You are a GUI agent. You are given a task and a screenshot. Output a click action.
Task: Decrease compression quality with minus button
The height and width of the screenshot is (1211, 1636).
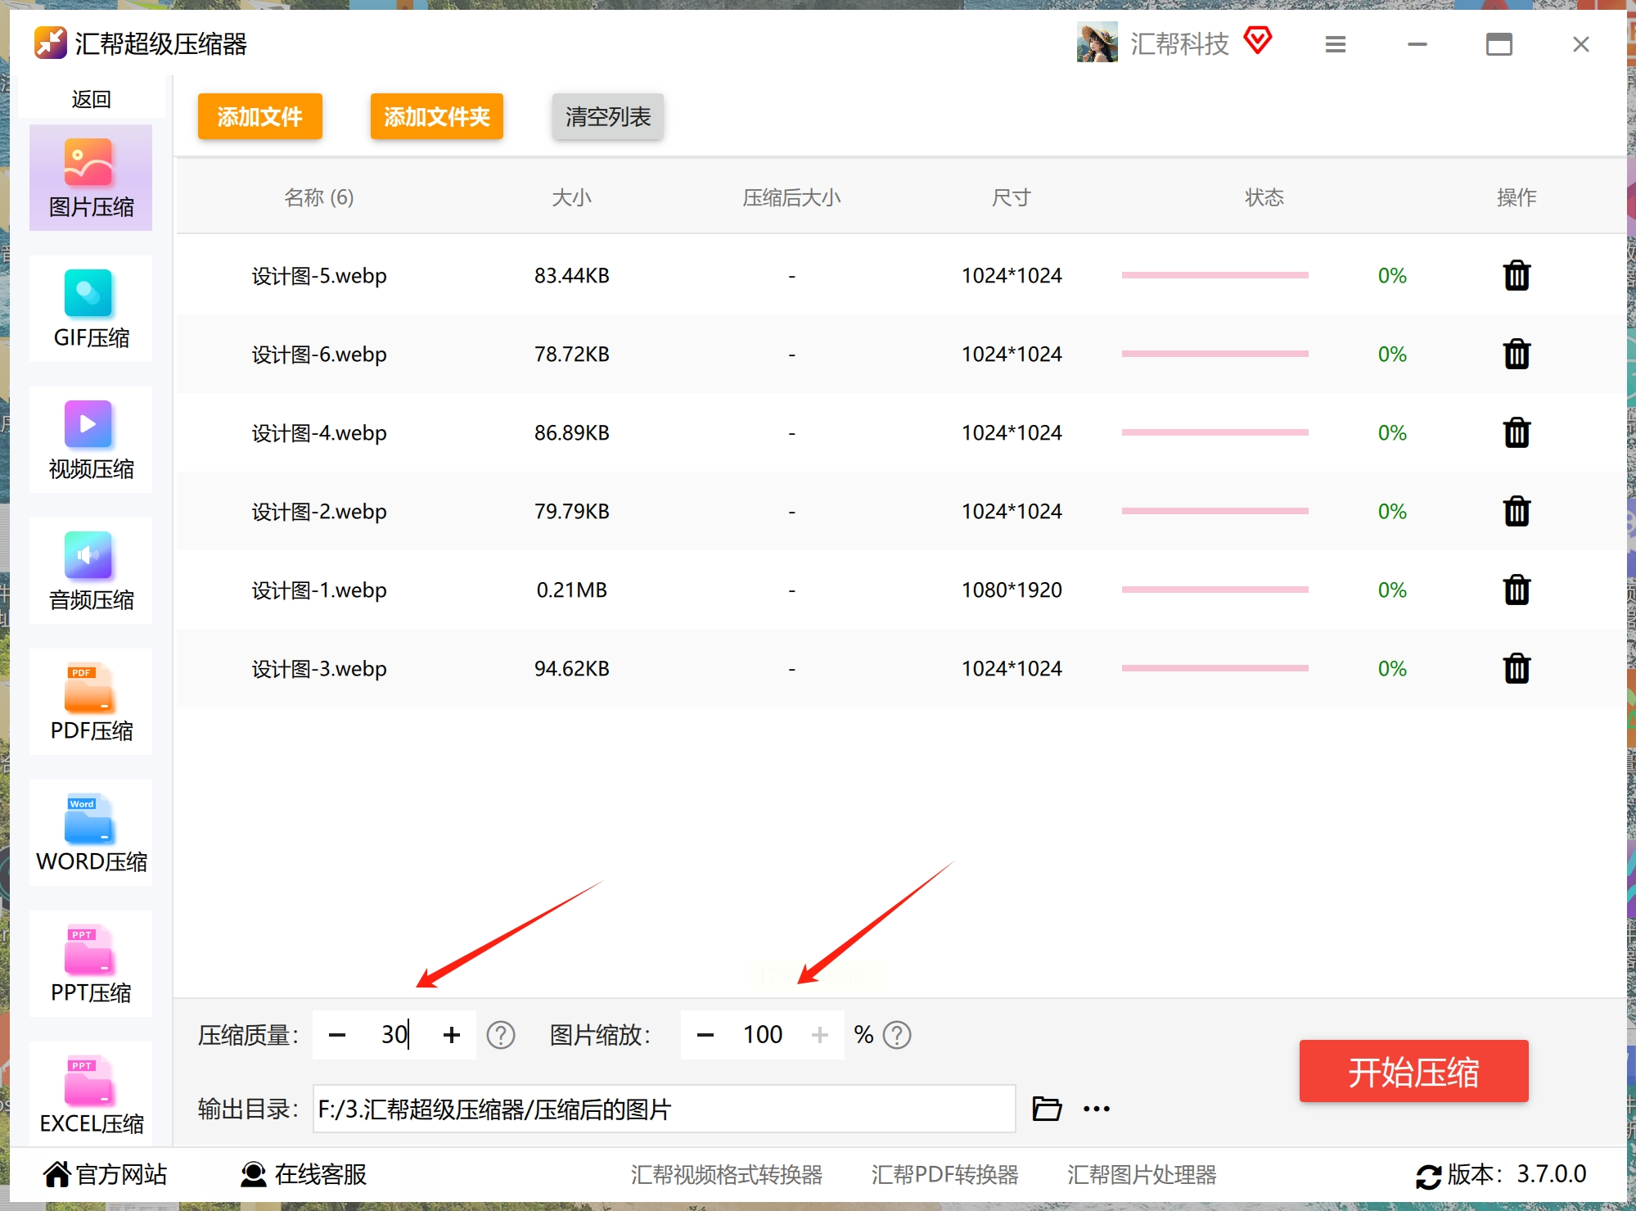[x=337, y=1035]
